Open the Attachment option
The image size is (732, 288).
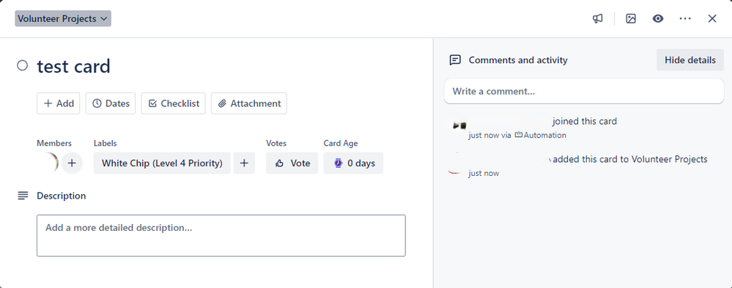[x=249, y=103]
